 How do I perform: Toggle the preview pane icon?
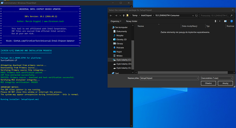225,21
